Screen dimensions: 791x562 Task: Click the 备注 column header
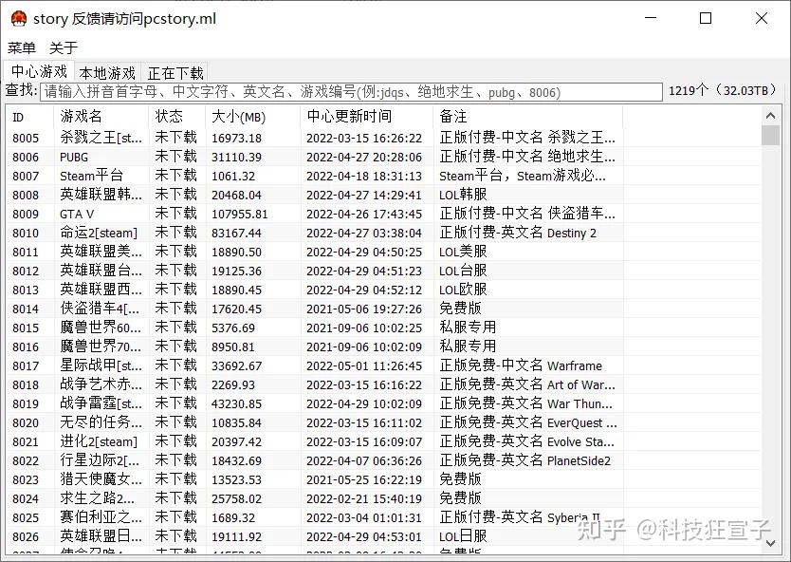coord(526,117)
